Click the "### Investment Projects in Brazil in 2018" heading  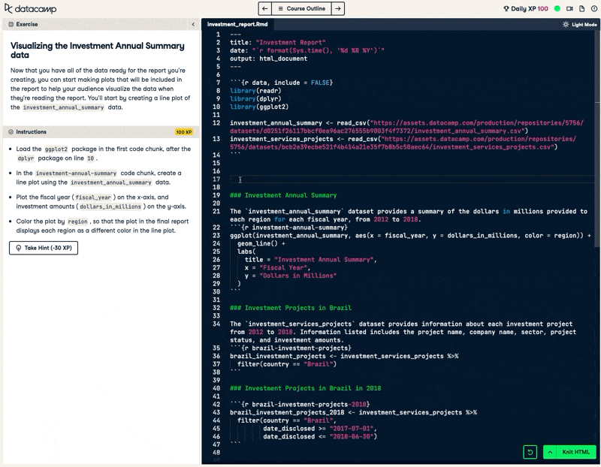[x=306, y=388]
